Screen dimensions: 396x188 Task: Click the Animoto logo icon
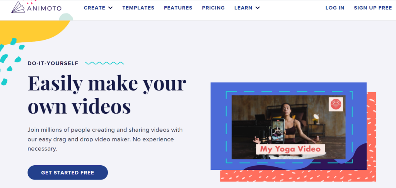18,7
